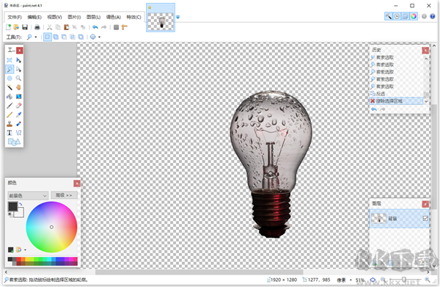Viewport: 440px width, 287px height.
Task: Click the Undo arrow in main toolbar
Action: [x=95, y=27]
